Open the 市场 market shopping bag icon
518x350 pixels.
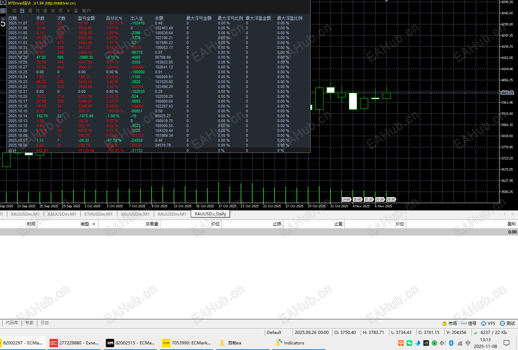pos(444,323)
